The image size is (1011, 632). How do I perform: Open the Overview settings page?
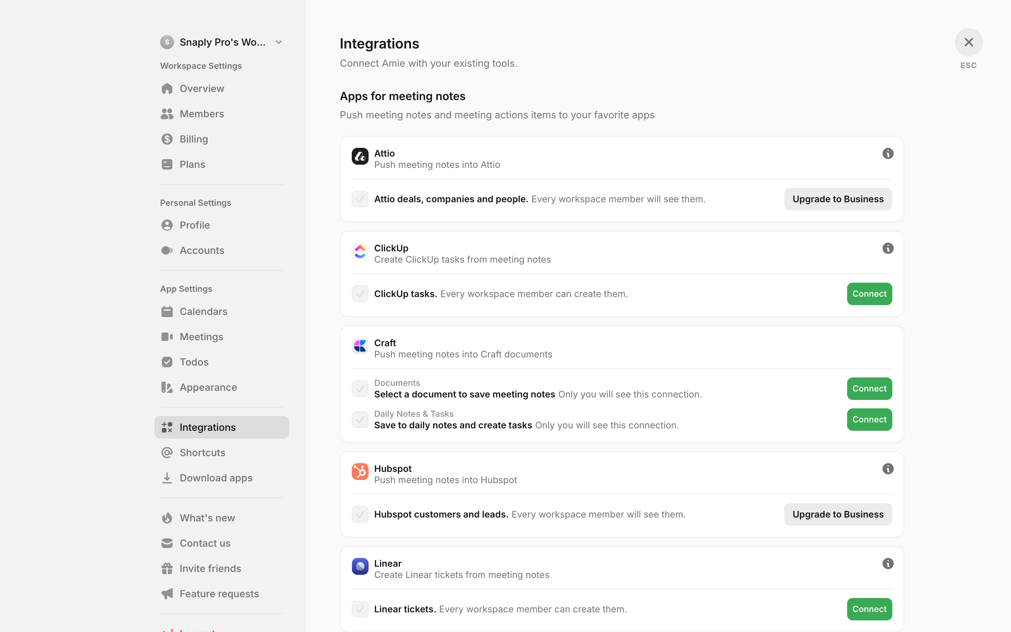click(x=222, y=88)
